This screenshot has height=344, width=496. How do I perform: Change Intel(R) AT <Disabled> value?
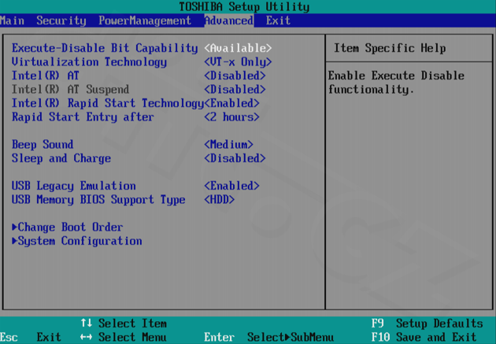235,76
